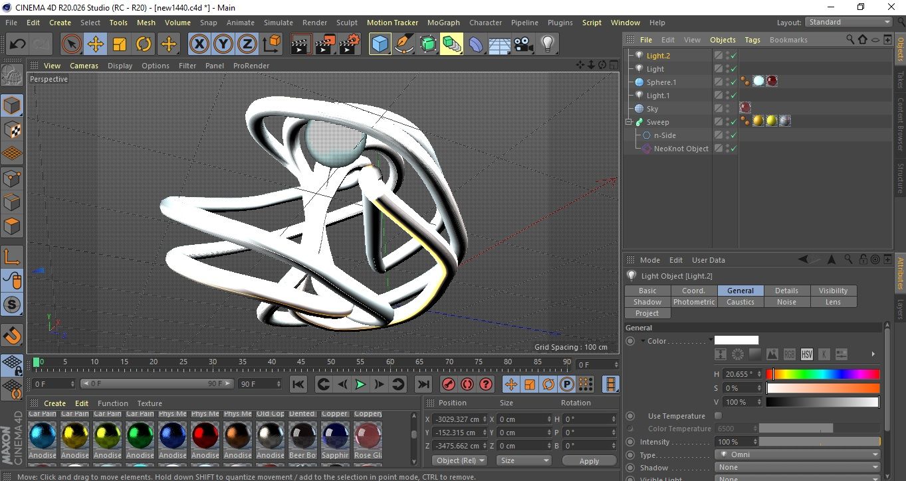Select the Move tool in toolbar

[x=96, y=44]
